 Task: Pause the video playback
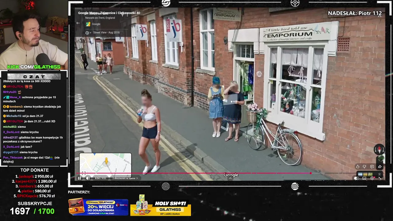pyautogui.click(x=79, y=178)
